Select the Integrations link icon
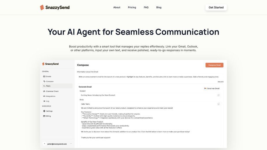The image size is (267, 150). click(x=44, y=96)
